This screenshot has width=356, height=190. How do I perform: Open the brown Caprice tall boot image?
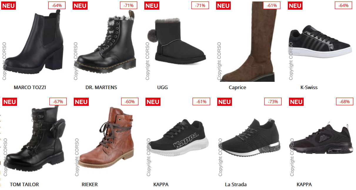pyautogui.click(x=248, y=41)
